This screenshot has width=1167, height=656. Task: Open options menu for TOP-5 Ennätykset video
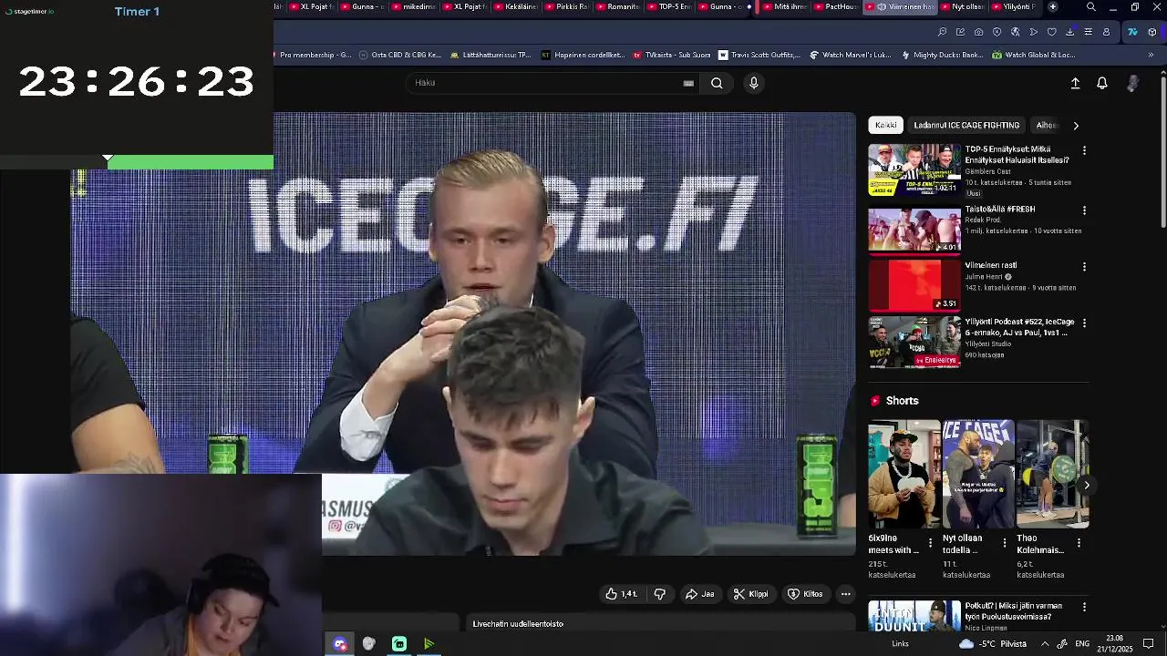pos(1084,150)
